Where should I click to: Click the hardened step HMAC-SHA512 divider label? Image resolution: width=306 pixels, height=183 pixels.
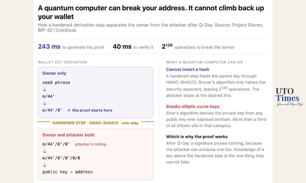[x=95, y=123]
